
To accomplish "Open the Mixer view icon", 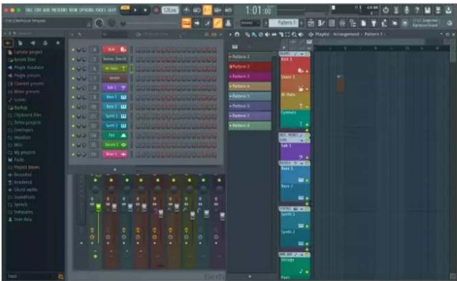I will (342, 23).
